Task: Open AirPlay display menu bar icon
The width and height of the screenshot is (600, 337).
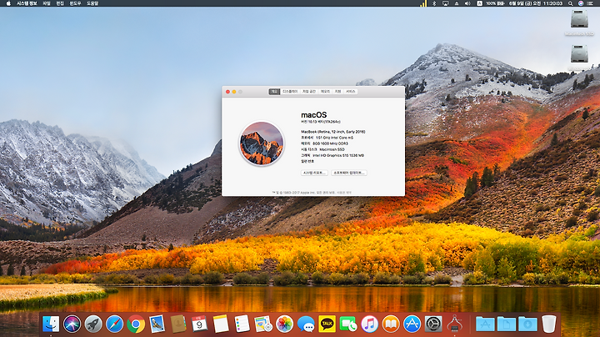Action: pyautogui.click(x=445, y=3)
